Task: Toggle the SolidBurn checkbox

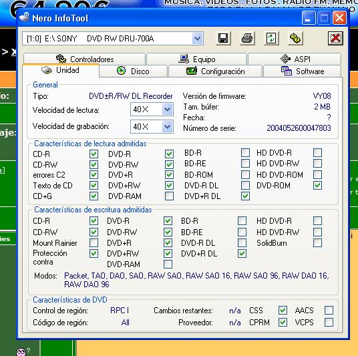Action: click(317, 242)
